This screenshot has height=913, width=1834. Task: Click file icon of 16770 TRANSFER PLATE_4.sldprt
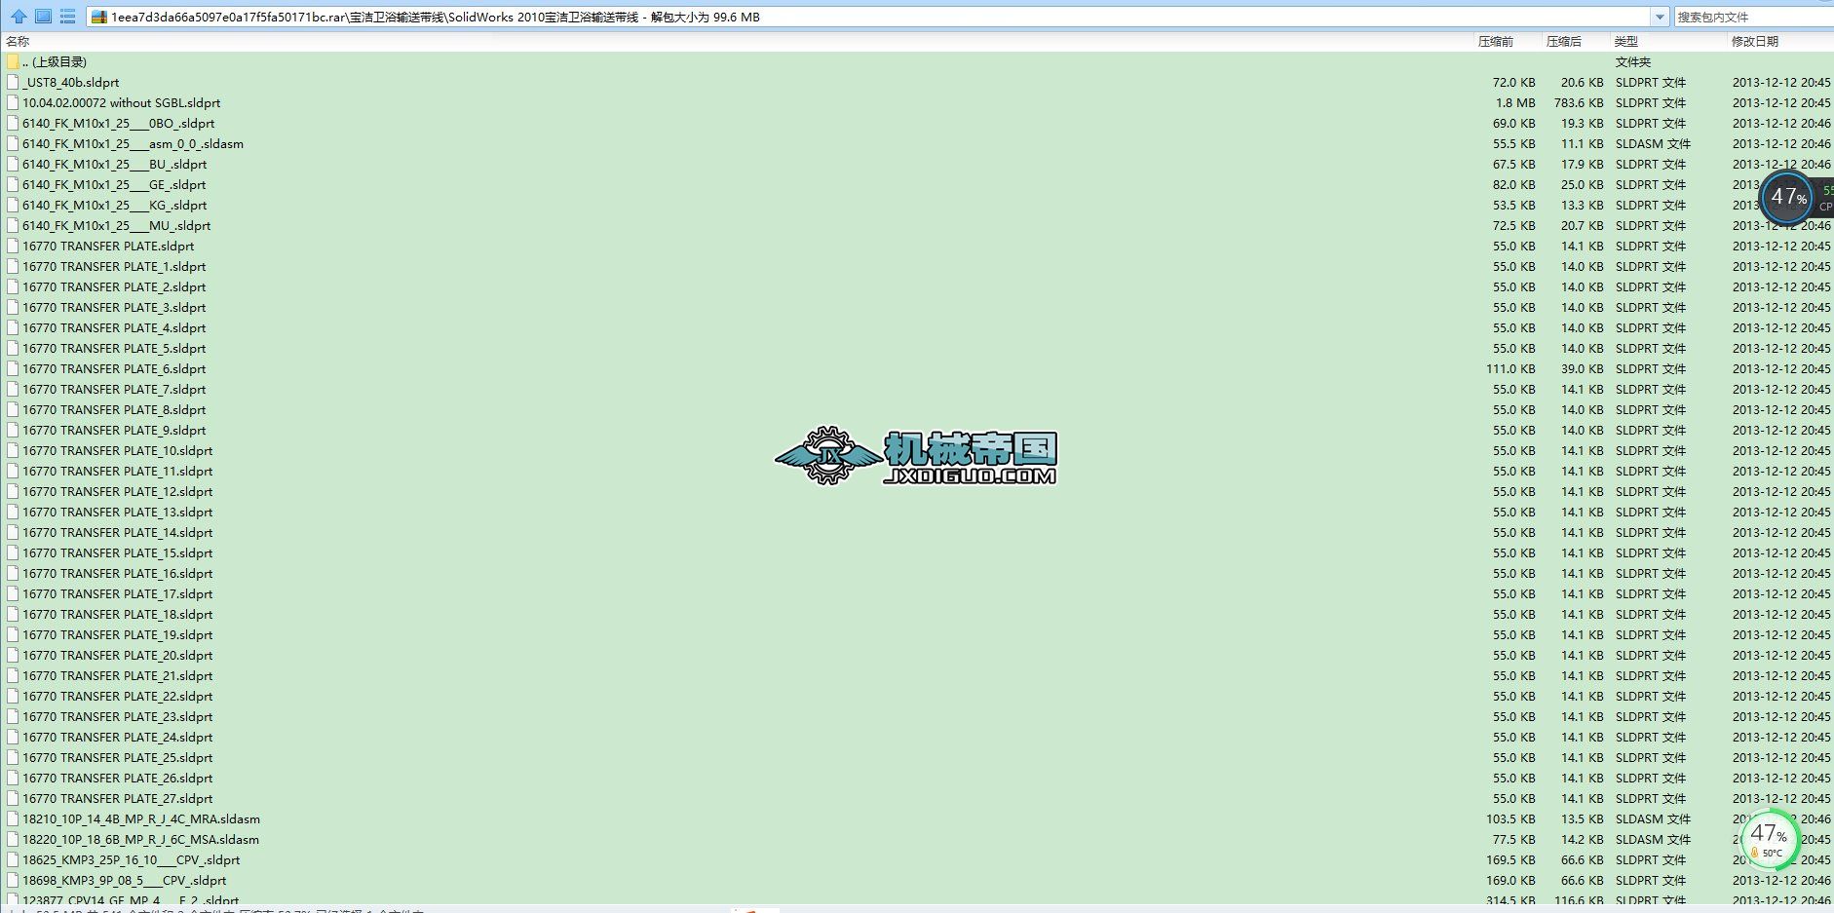pos(13,327)
